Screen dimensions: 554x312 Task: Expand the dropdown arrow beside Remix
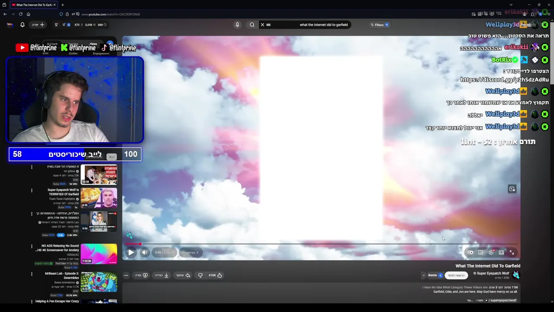coord(423,275)
